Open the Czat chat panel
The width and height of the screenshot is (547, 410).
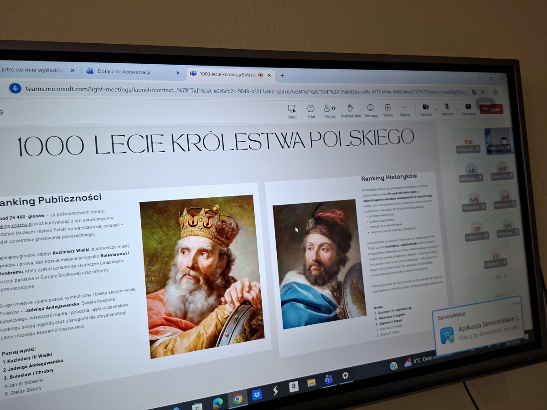pos(311,109)
